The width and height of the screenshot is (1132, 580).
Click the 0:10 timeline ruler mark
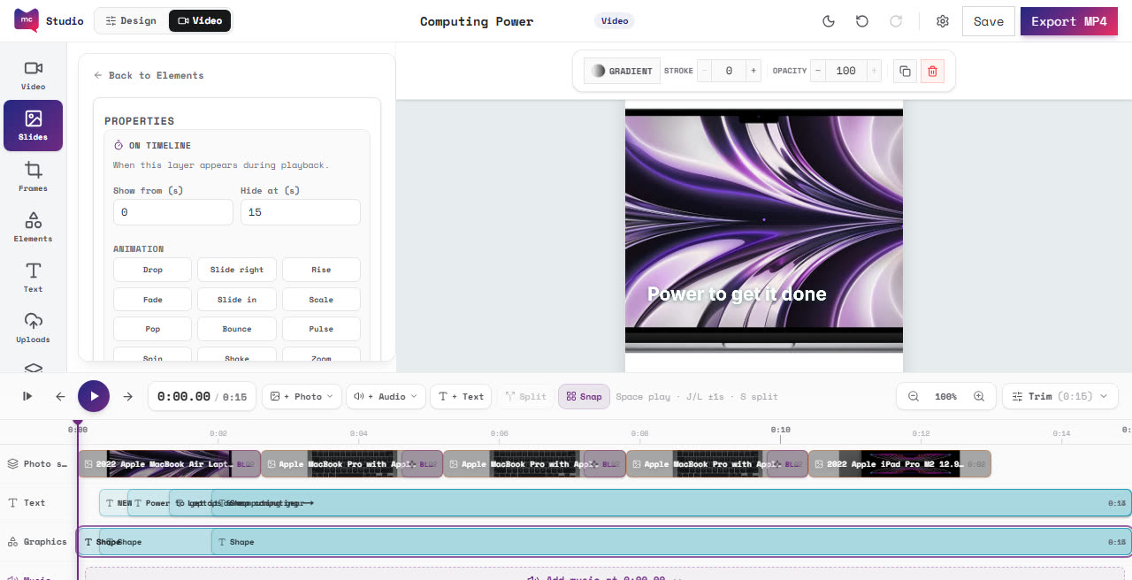(x=780, y=431)
